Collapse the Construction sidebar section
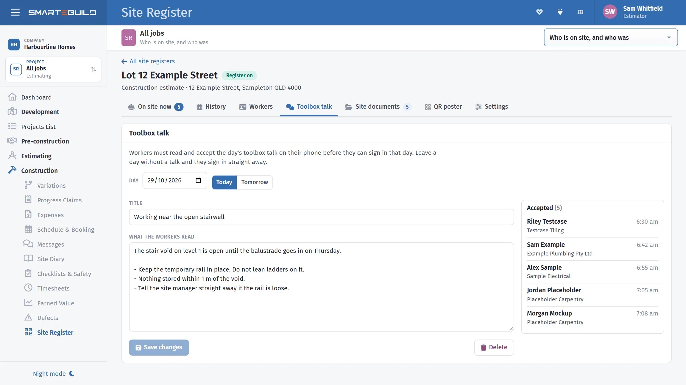The image size is (686, 385). point(39,171)
